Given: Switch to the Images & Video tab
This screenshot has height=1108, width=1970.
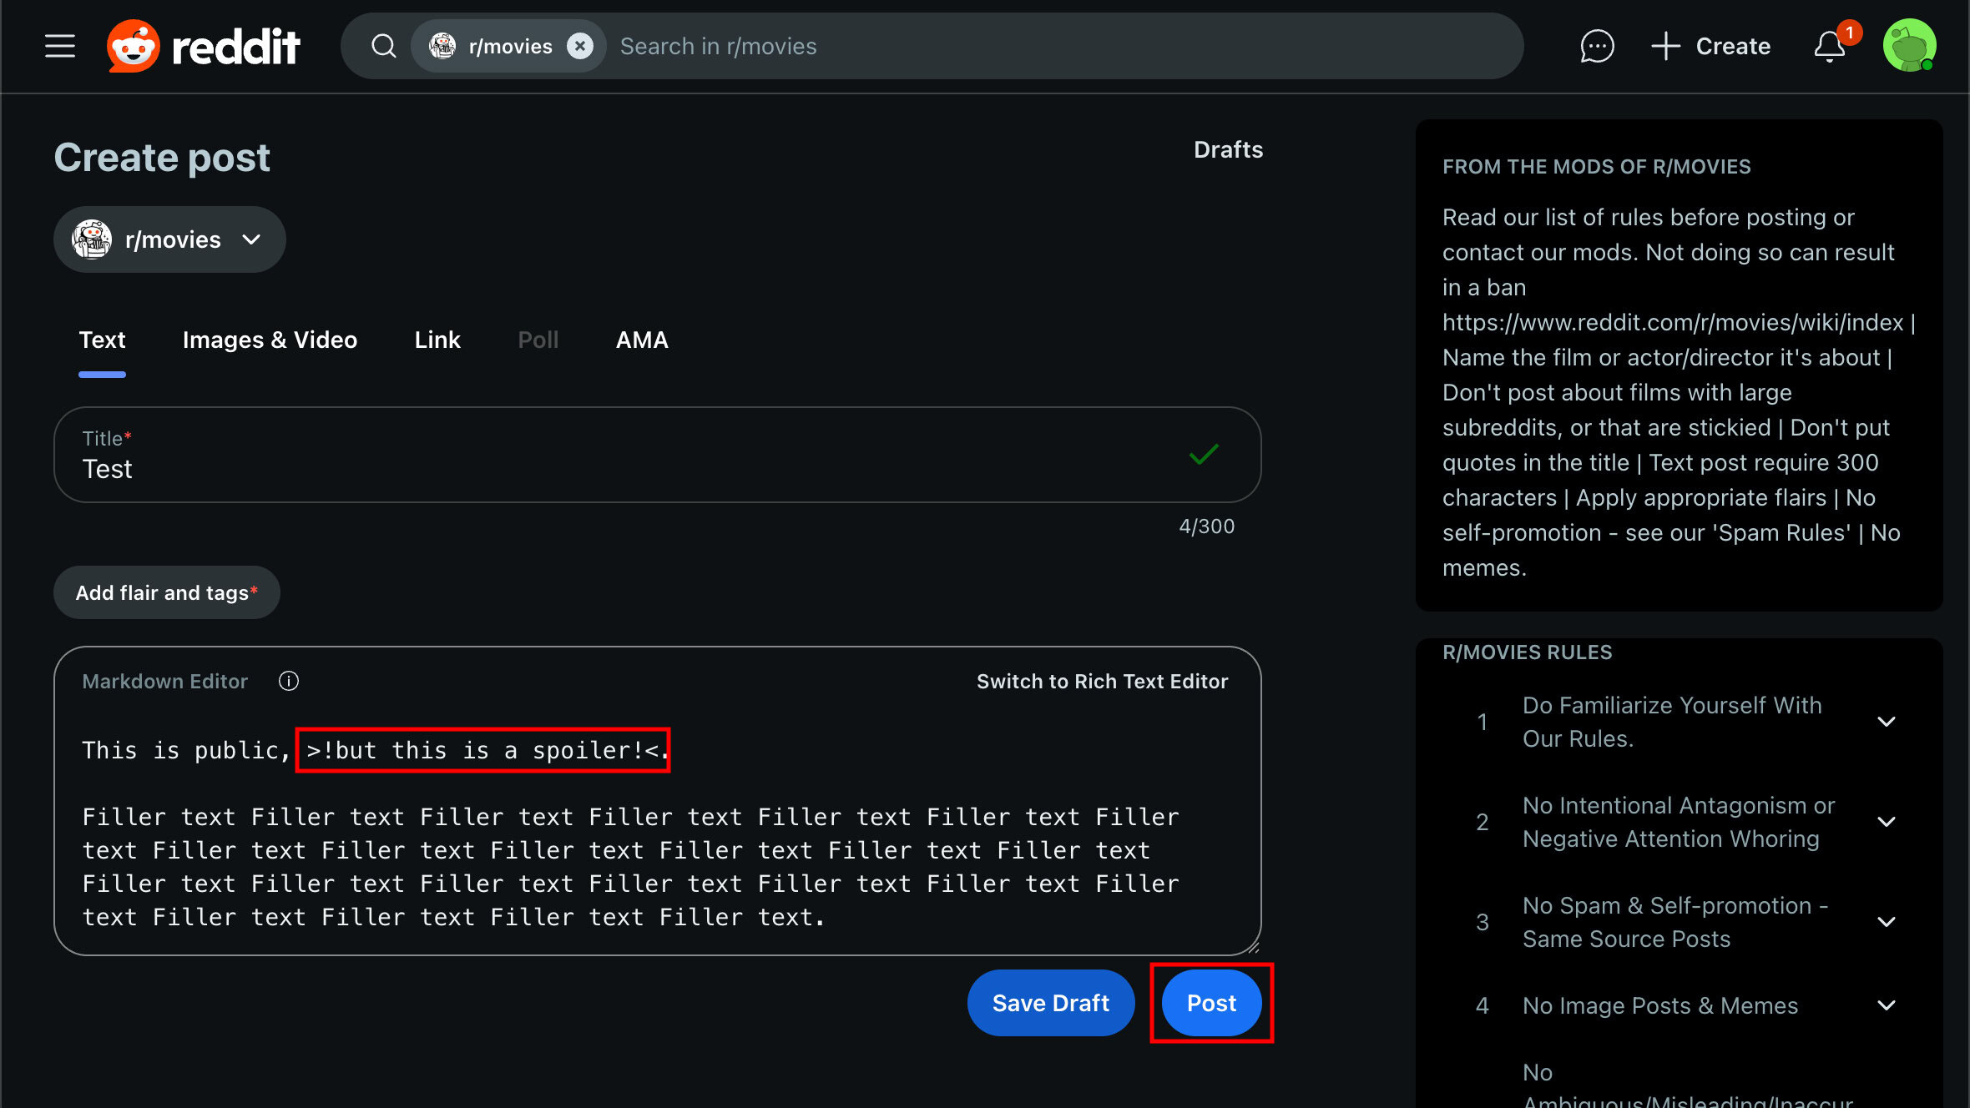Looking at the screenshot, I should pos(270,340).
